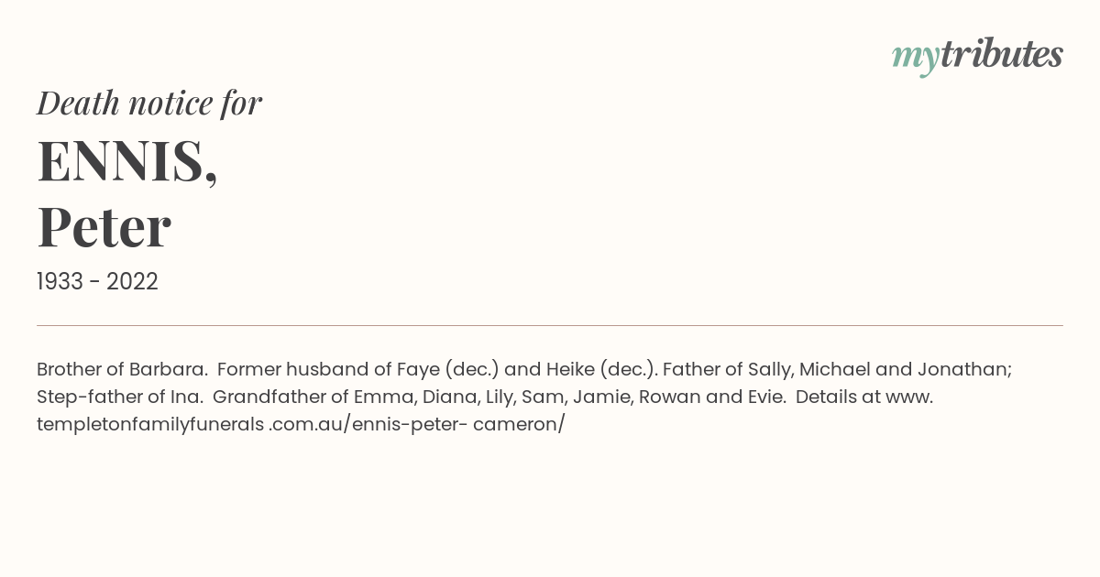1100x577 pixels.
Task: Click "Brother of Barbara" text
Action: click(121, 370)
